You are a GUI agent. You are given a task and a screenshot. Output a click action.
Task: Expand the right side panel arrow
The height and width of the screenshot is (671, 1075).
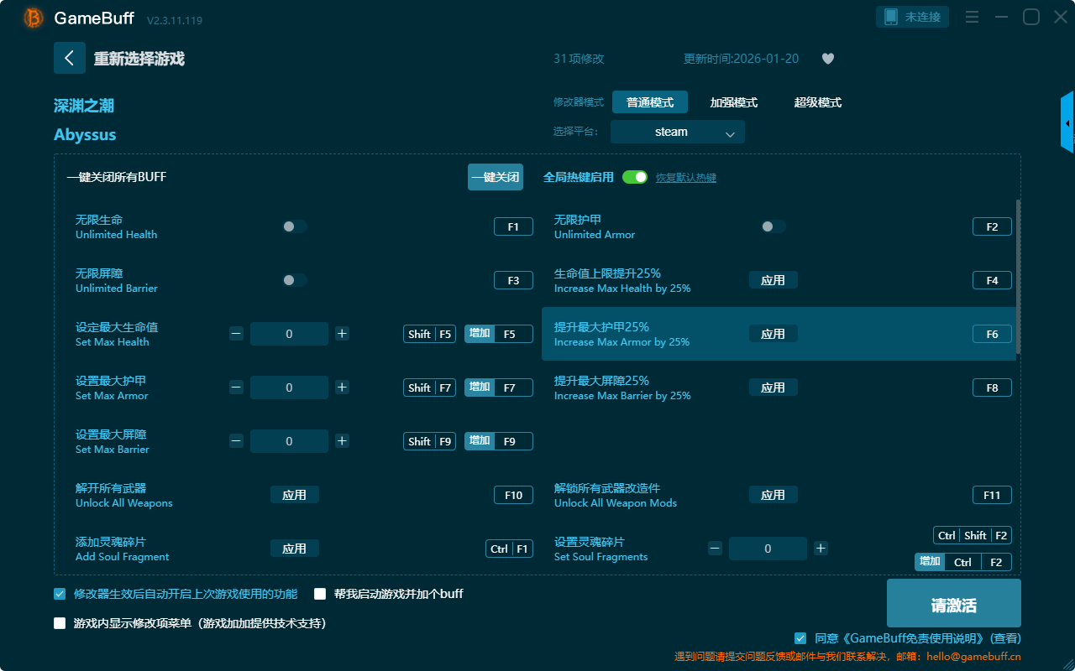point(1067,123)
